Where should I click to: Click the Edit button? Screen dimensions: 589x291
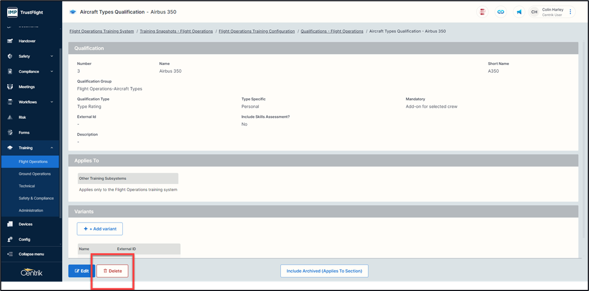81,271
